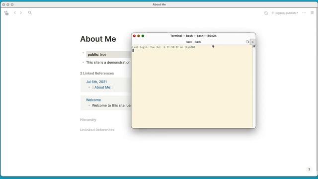This screenshot has height=179, width=318.
Task: Click the 'Welcome to this site' block
Action: [111, 105]
